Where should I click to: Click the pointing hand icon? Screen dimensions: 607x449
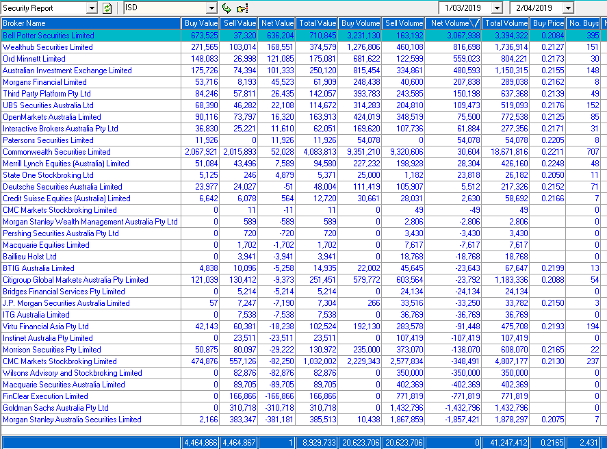click(242, 8)
